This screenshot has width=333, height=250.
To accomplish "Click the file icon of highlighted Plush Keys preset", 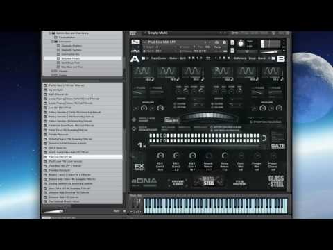I will (46, 157).
